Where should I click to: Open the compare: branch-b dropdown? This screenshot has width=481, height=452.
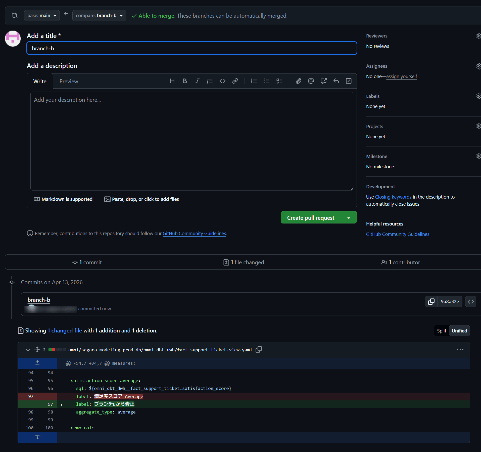coord(99,16)
